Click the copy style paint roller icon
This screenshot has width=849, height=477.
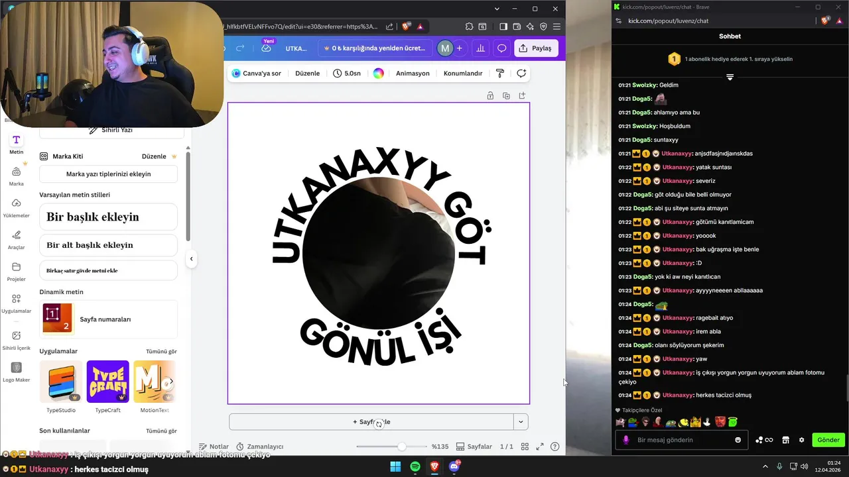(x=500, y=73)
